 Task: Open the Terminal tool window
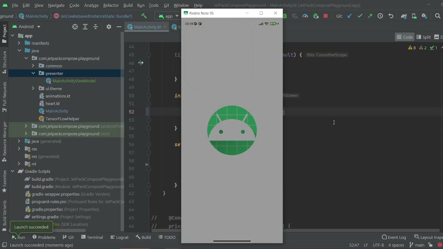click(92, 237)
